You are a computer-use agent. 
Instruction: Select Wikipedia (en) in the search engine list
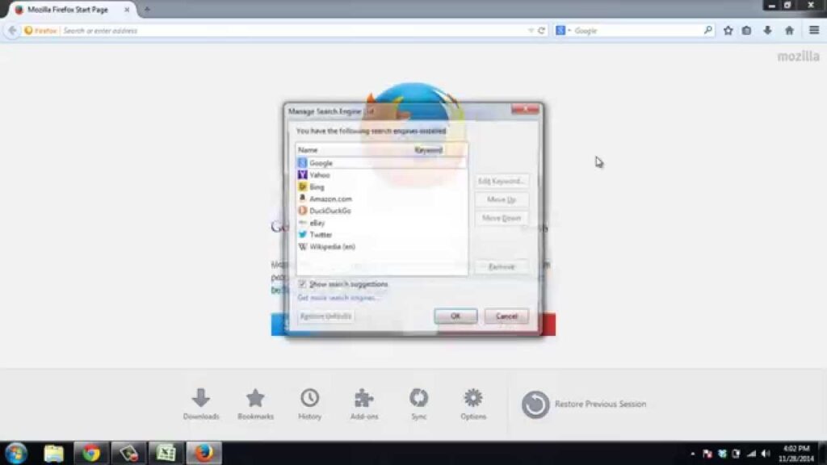coord(381,247)
